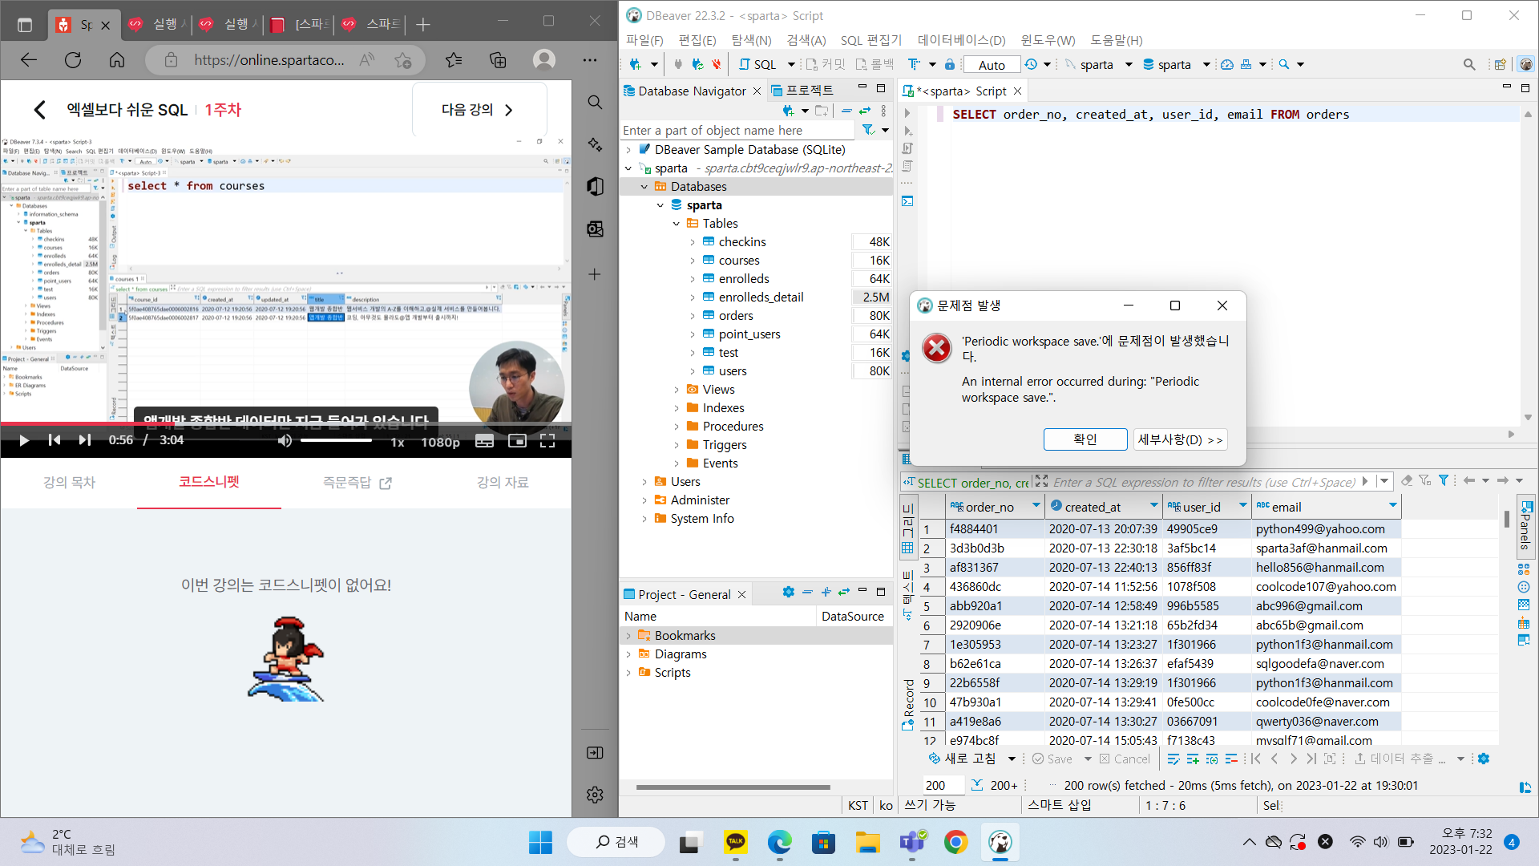Switch results to the vertical 텍스트 view
Viewport: 1539px width, 866px height.
point(908,596)
